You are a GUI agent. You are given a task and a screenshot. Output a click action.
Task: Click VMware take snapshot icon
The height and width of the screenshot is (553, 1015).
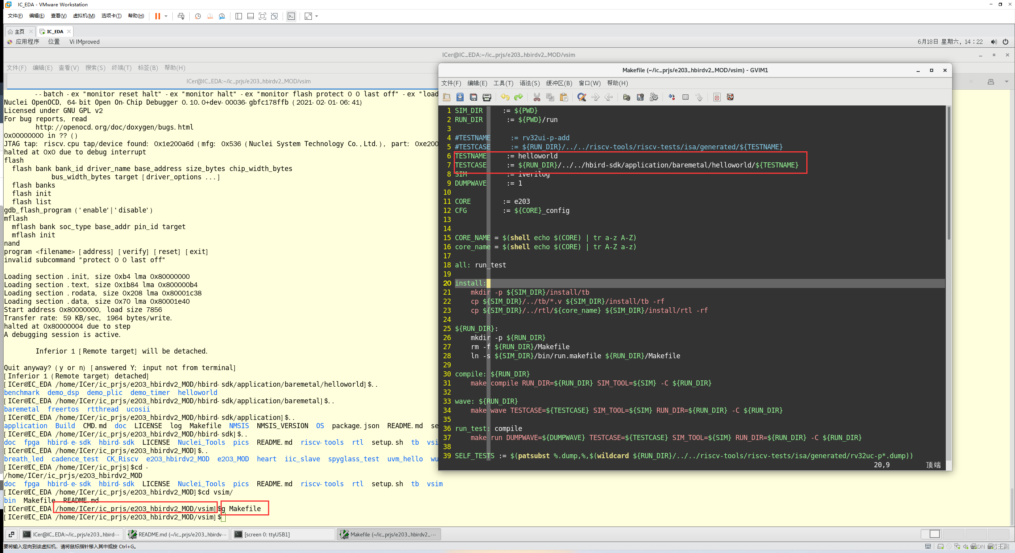198,16
